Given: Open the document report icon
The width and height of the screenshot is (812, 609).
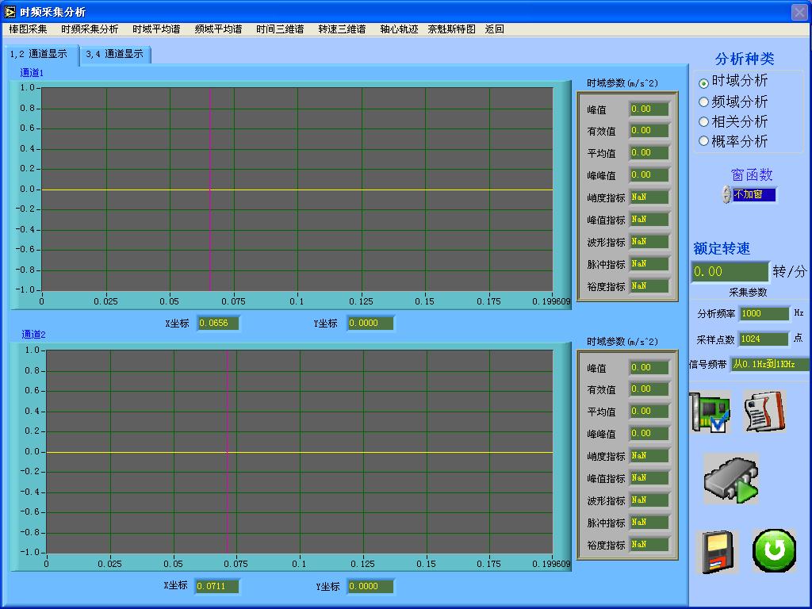Looking at the screenshot, I should pos(764,412).
